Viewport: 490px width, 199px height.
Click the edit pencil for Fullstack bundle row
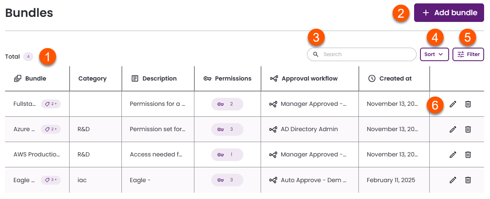(453, 104)
